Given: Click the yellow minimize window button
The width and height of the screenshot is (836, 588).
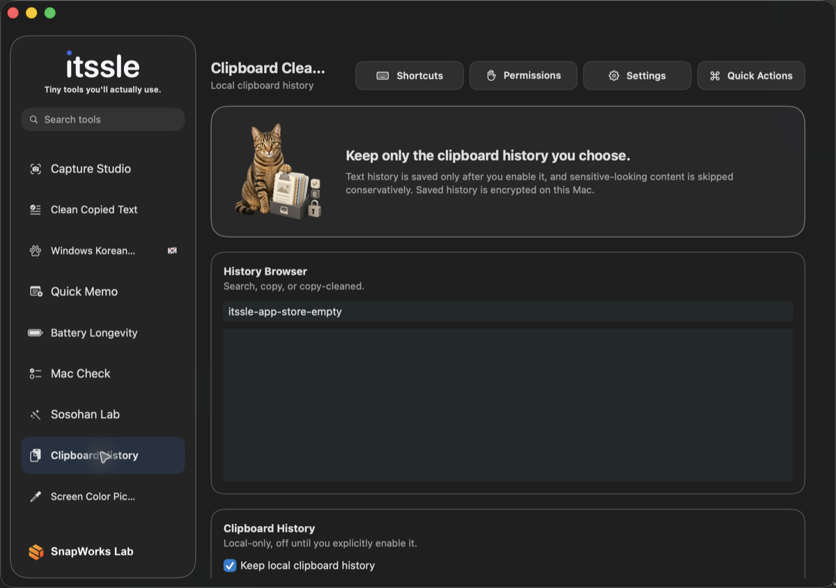Looking at the screenshot, I should (31, 13).
